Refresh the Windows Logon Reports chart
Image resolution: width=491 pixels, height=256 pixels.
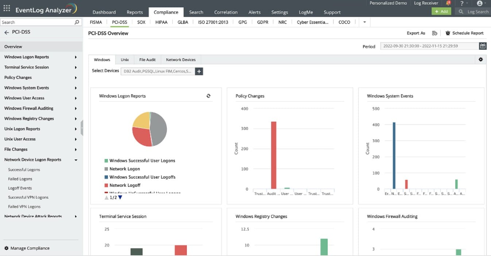coord(208,96)
